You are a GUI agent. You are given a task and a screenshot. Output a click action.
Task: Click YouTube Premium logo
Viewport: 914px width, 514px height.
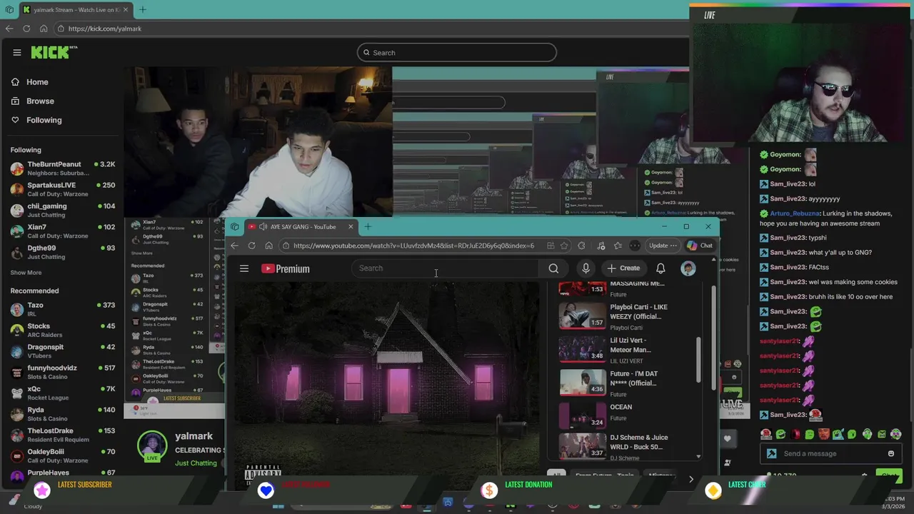coord(286,268)
